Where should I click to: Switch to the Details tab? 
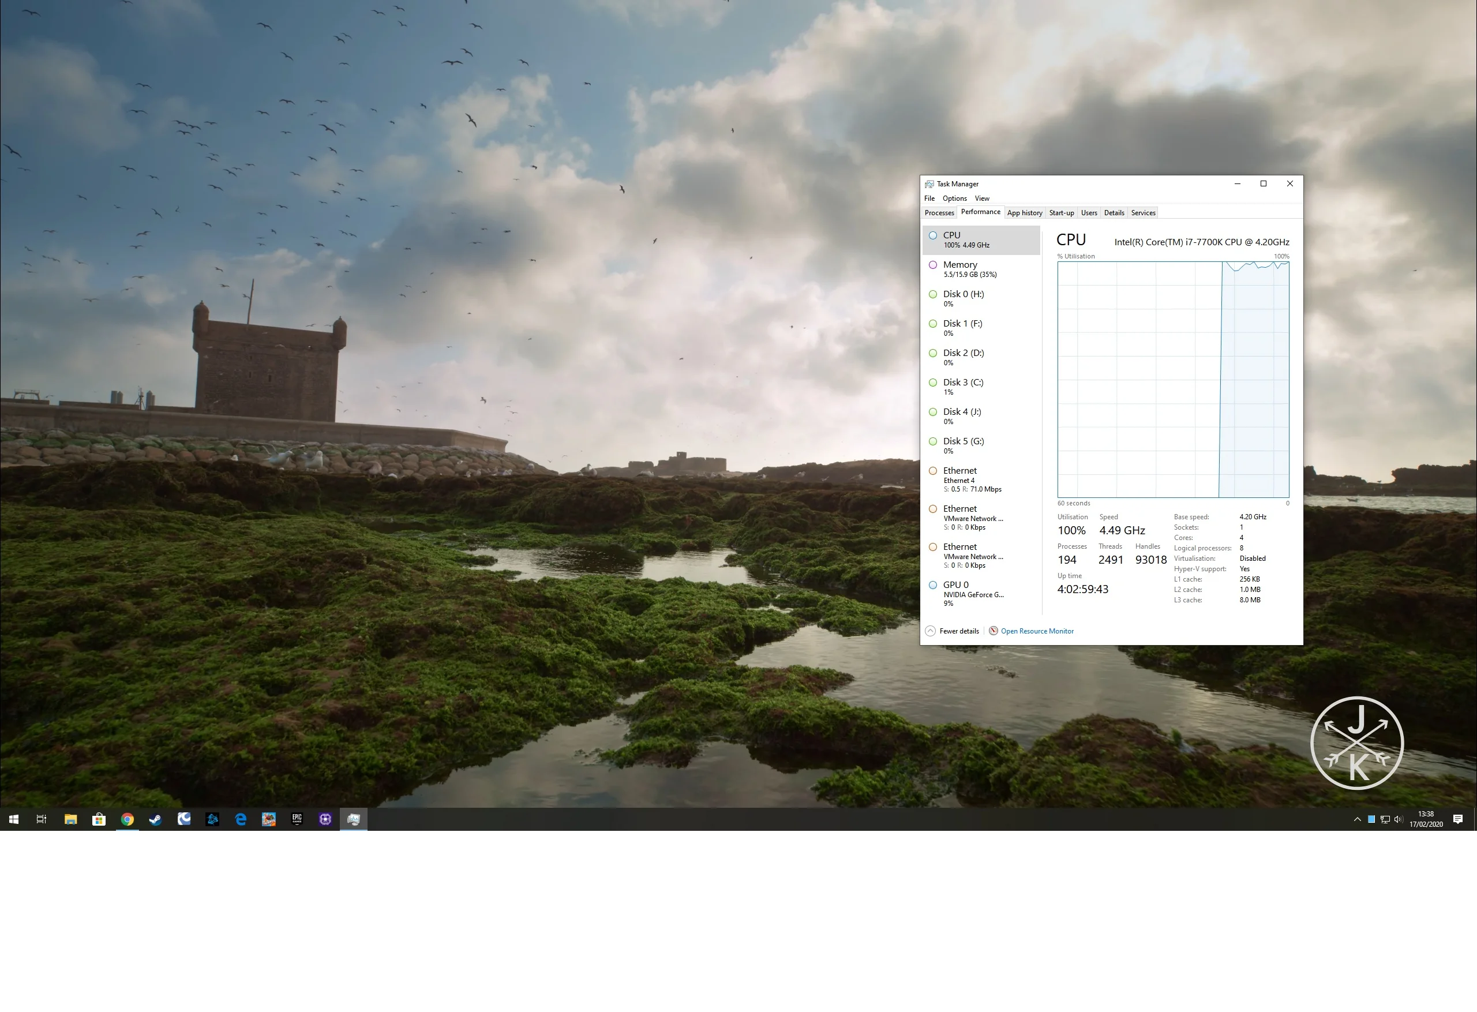tap(1114, 213)
